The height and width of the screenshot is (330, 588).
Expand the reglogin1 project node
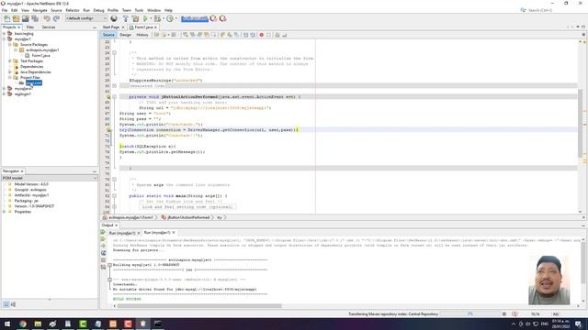point(4,93)
